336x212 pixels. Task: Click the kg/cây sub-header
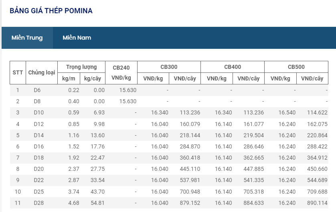pos(93,78)
